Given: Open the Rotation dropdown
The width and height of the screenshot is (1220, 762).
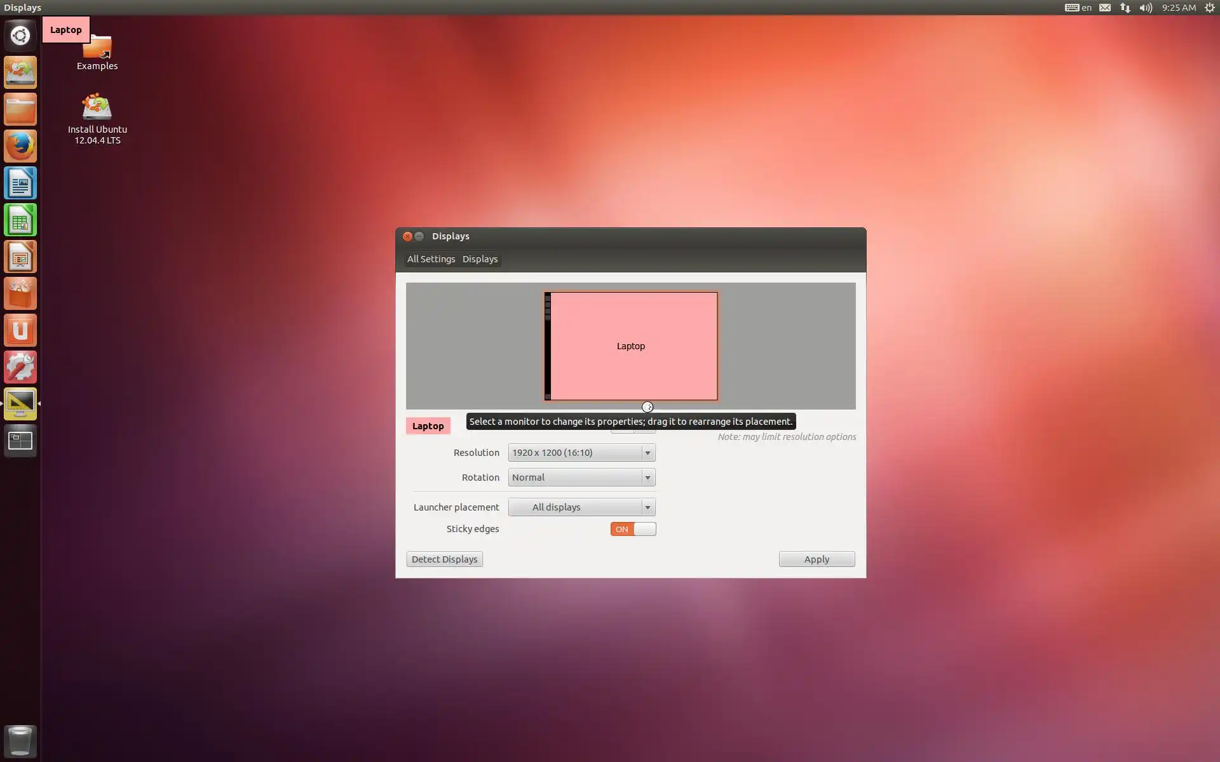Looking at the screenshot, I should 581,478.
